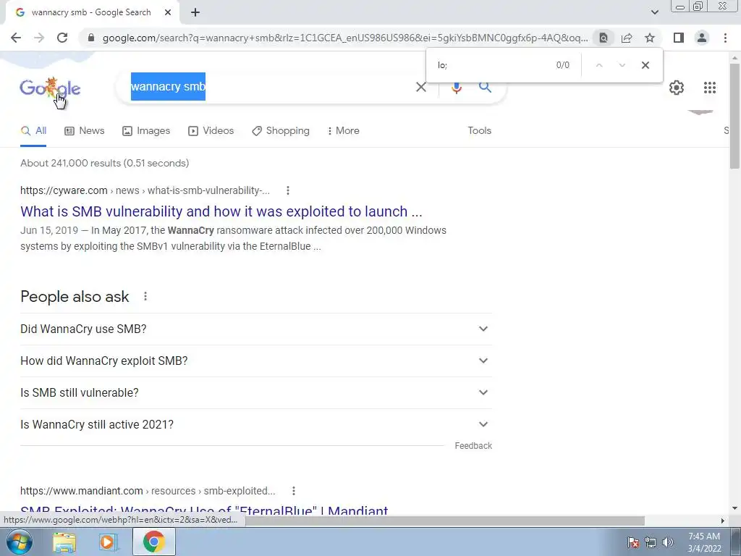Image resolution: width=741 pixels, height=556 pixels.
Task: Switch to the Images tab
Action: [x=146, y=131]
